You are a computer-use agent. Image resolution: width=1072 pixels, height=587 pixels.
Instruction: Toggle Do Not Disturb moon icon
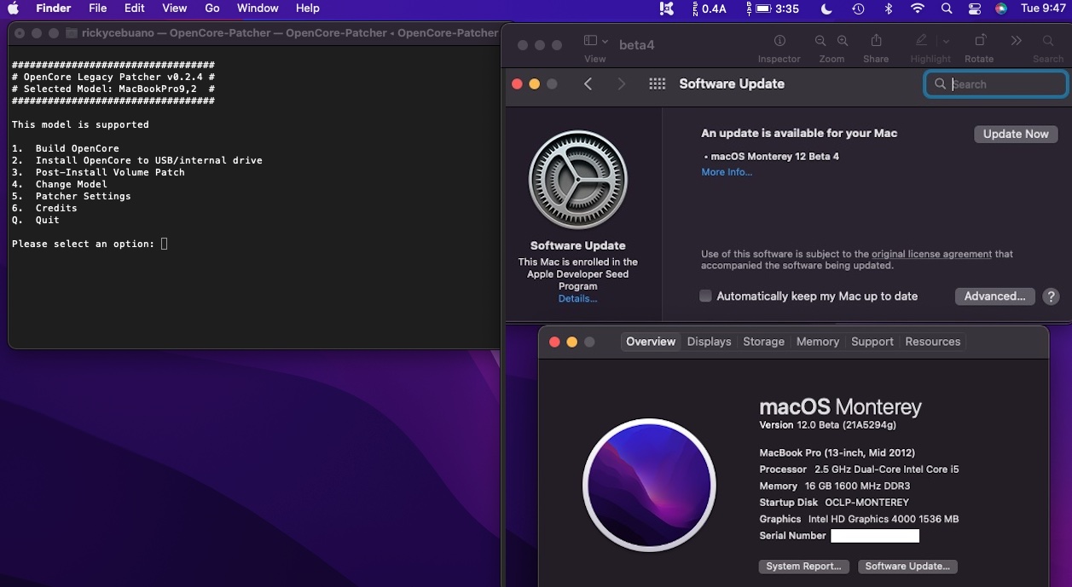pyautogui.click(x=826, y=9)
